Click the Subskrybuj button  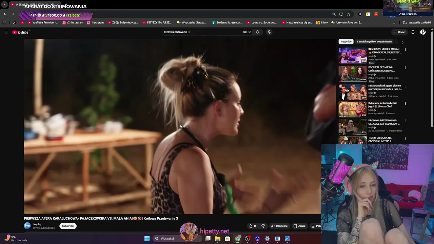(68, 226)
